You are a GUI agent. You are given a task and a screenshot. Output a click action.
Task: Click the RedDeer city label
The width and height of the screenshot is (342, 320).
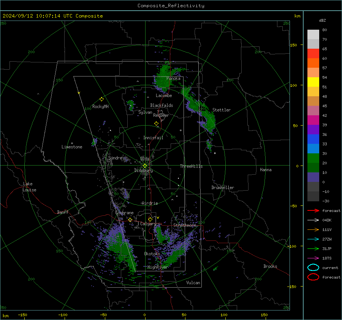[161, 115]
